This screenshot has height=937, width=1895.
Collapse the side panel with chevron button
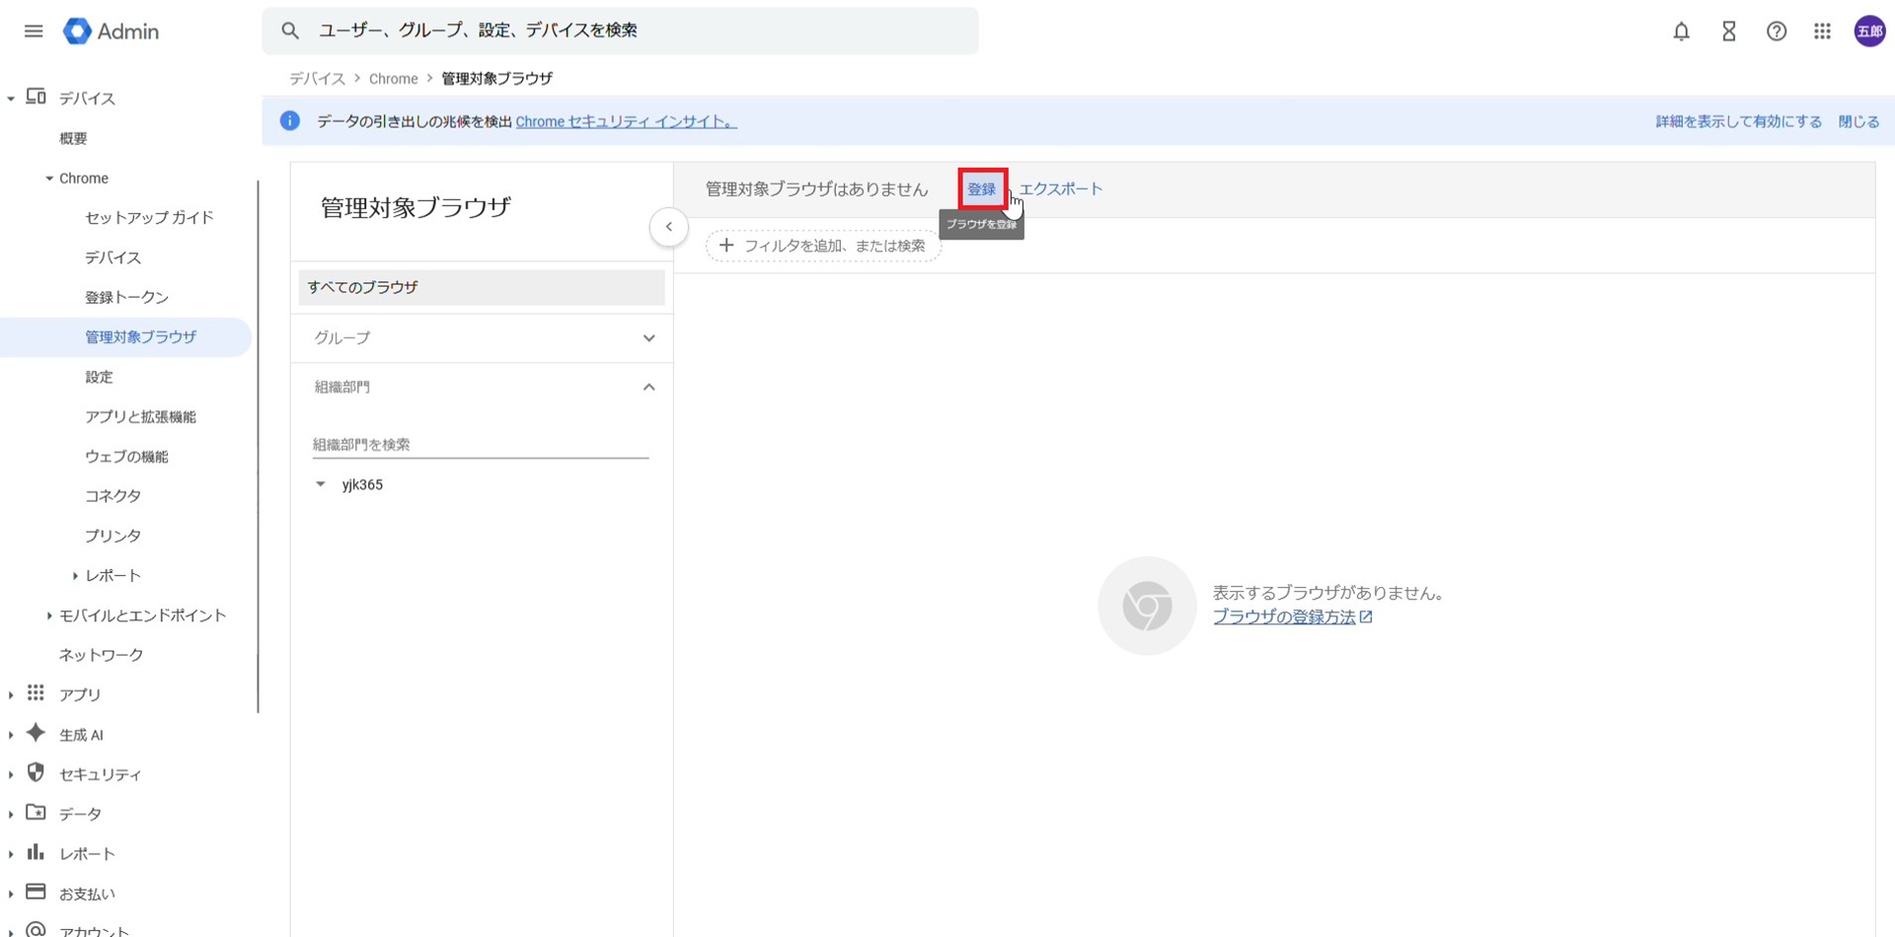[x=668, y=227]
